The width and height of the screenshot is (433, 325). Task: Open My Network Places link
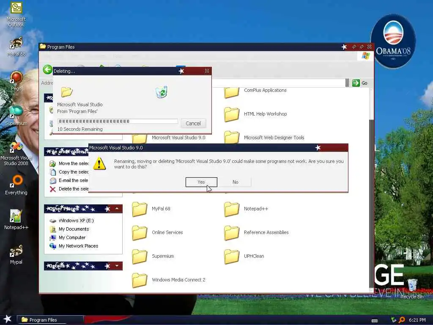click(74, 246)
